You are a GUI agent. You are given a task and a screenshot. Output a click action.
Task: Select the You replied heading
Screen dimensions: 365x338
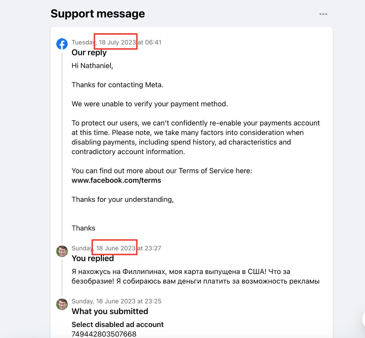pyautogui.click(x=93, y=258)
